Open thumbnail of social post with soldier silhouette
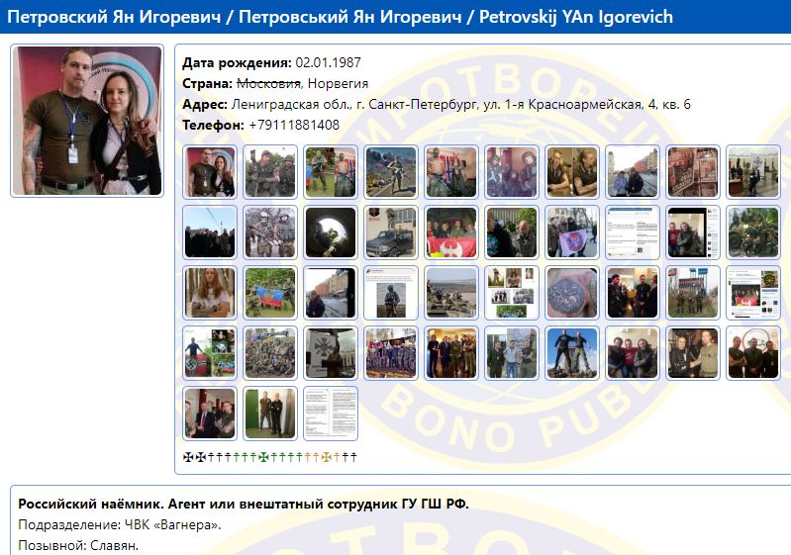The height and width of the screenshot is (555, 791). (391, 293)
